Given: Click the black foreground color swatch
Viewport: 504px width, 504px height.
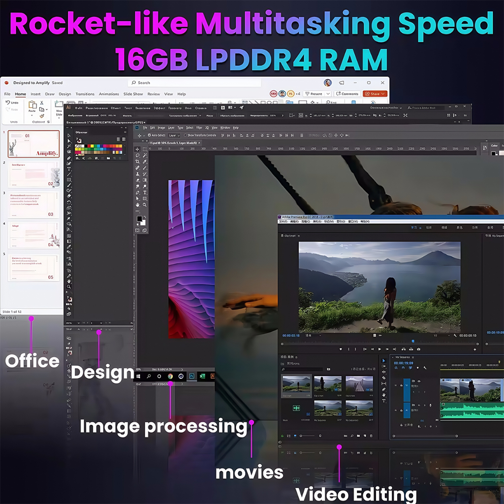Looking at the screenshot, I should click(139, 219).
